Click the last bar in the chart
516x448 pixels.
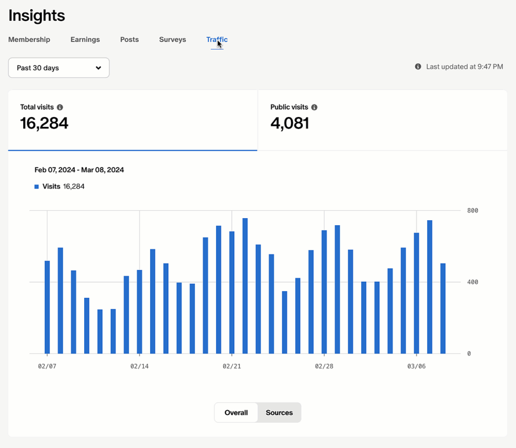point(443,308)
